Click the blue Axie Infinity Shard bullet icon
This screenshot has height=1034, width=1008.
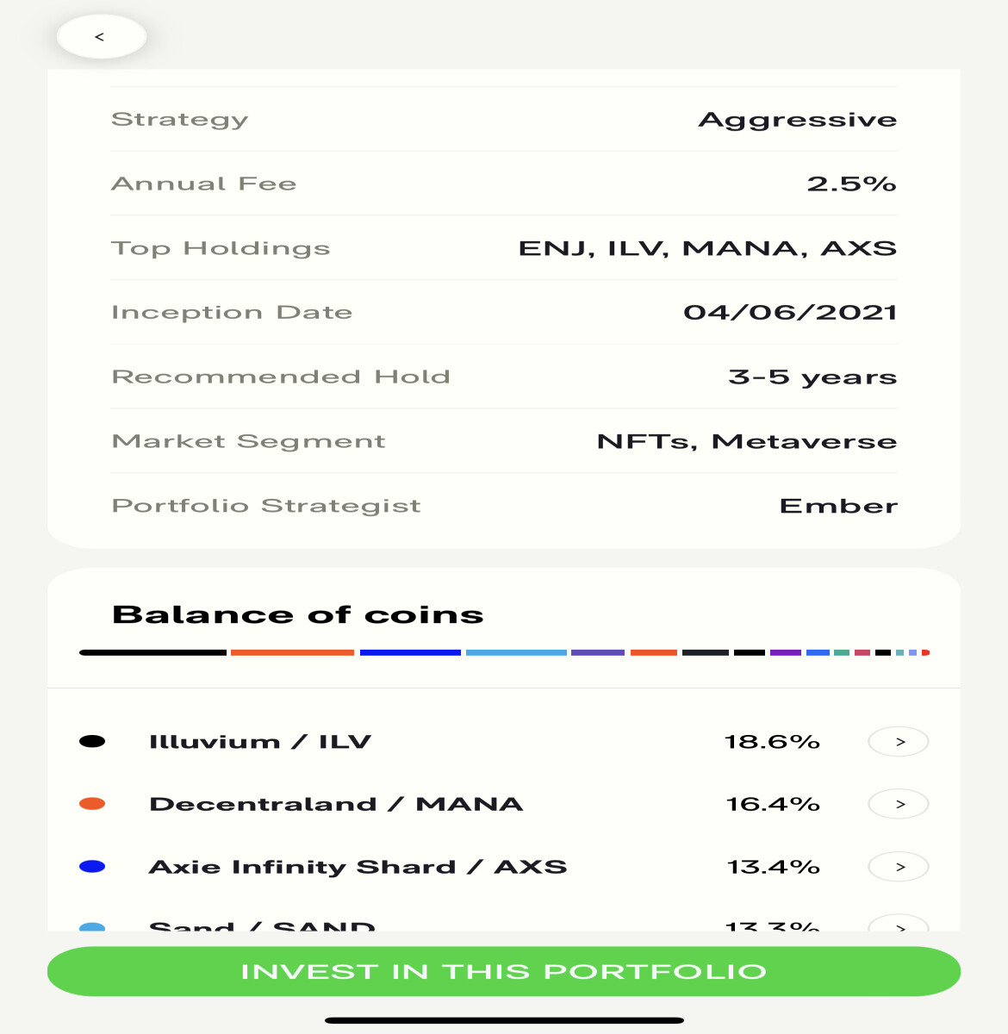[95, 866]
